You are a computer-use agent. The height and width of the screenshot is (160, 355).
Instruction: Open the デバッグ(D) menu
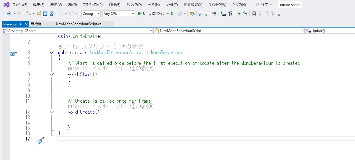pos(134,5)
